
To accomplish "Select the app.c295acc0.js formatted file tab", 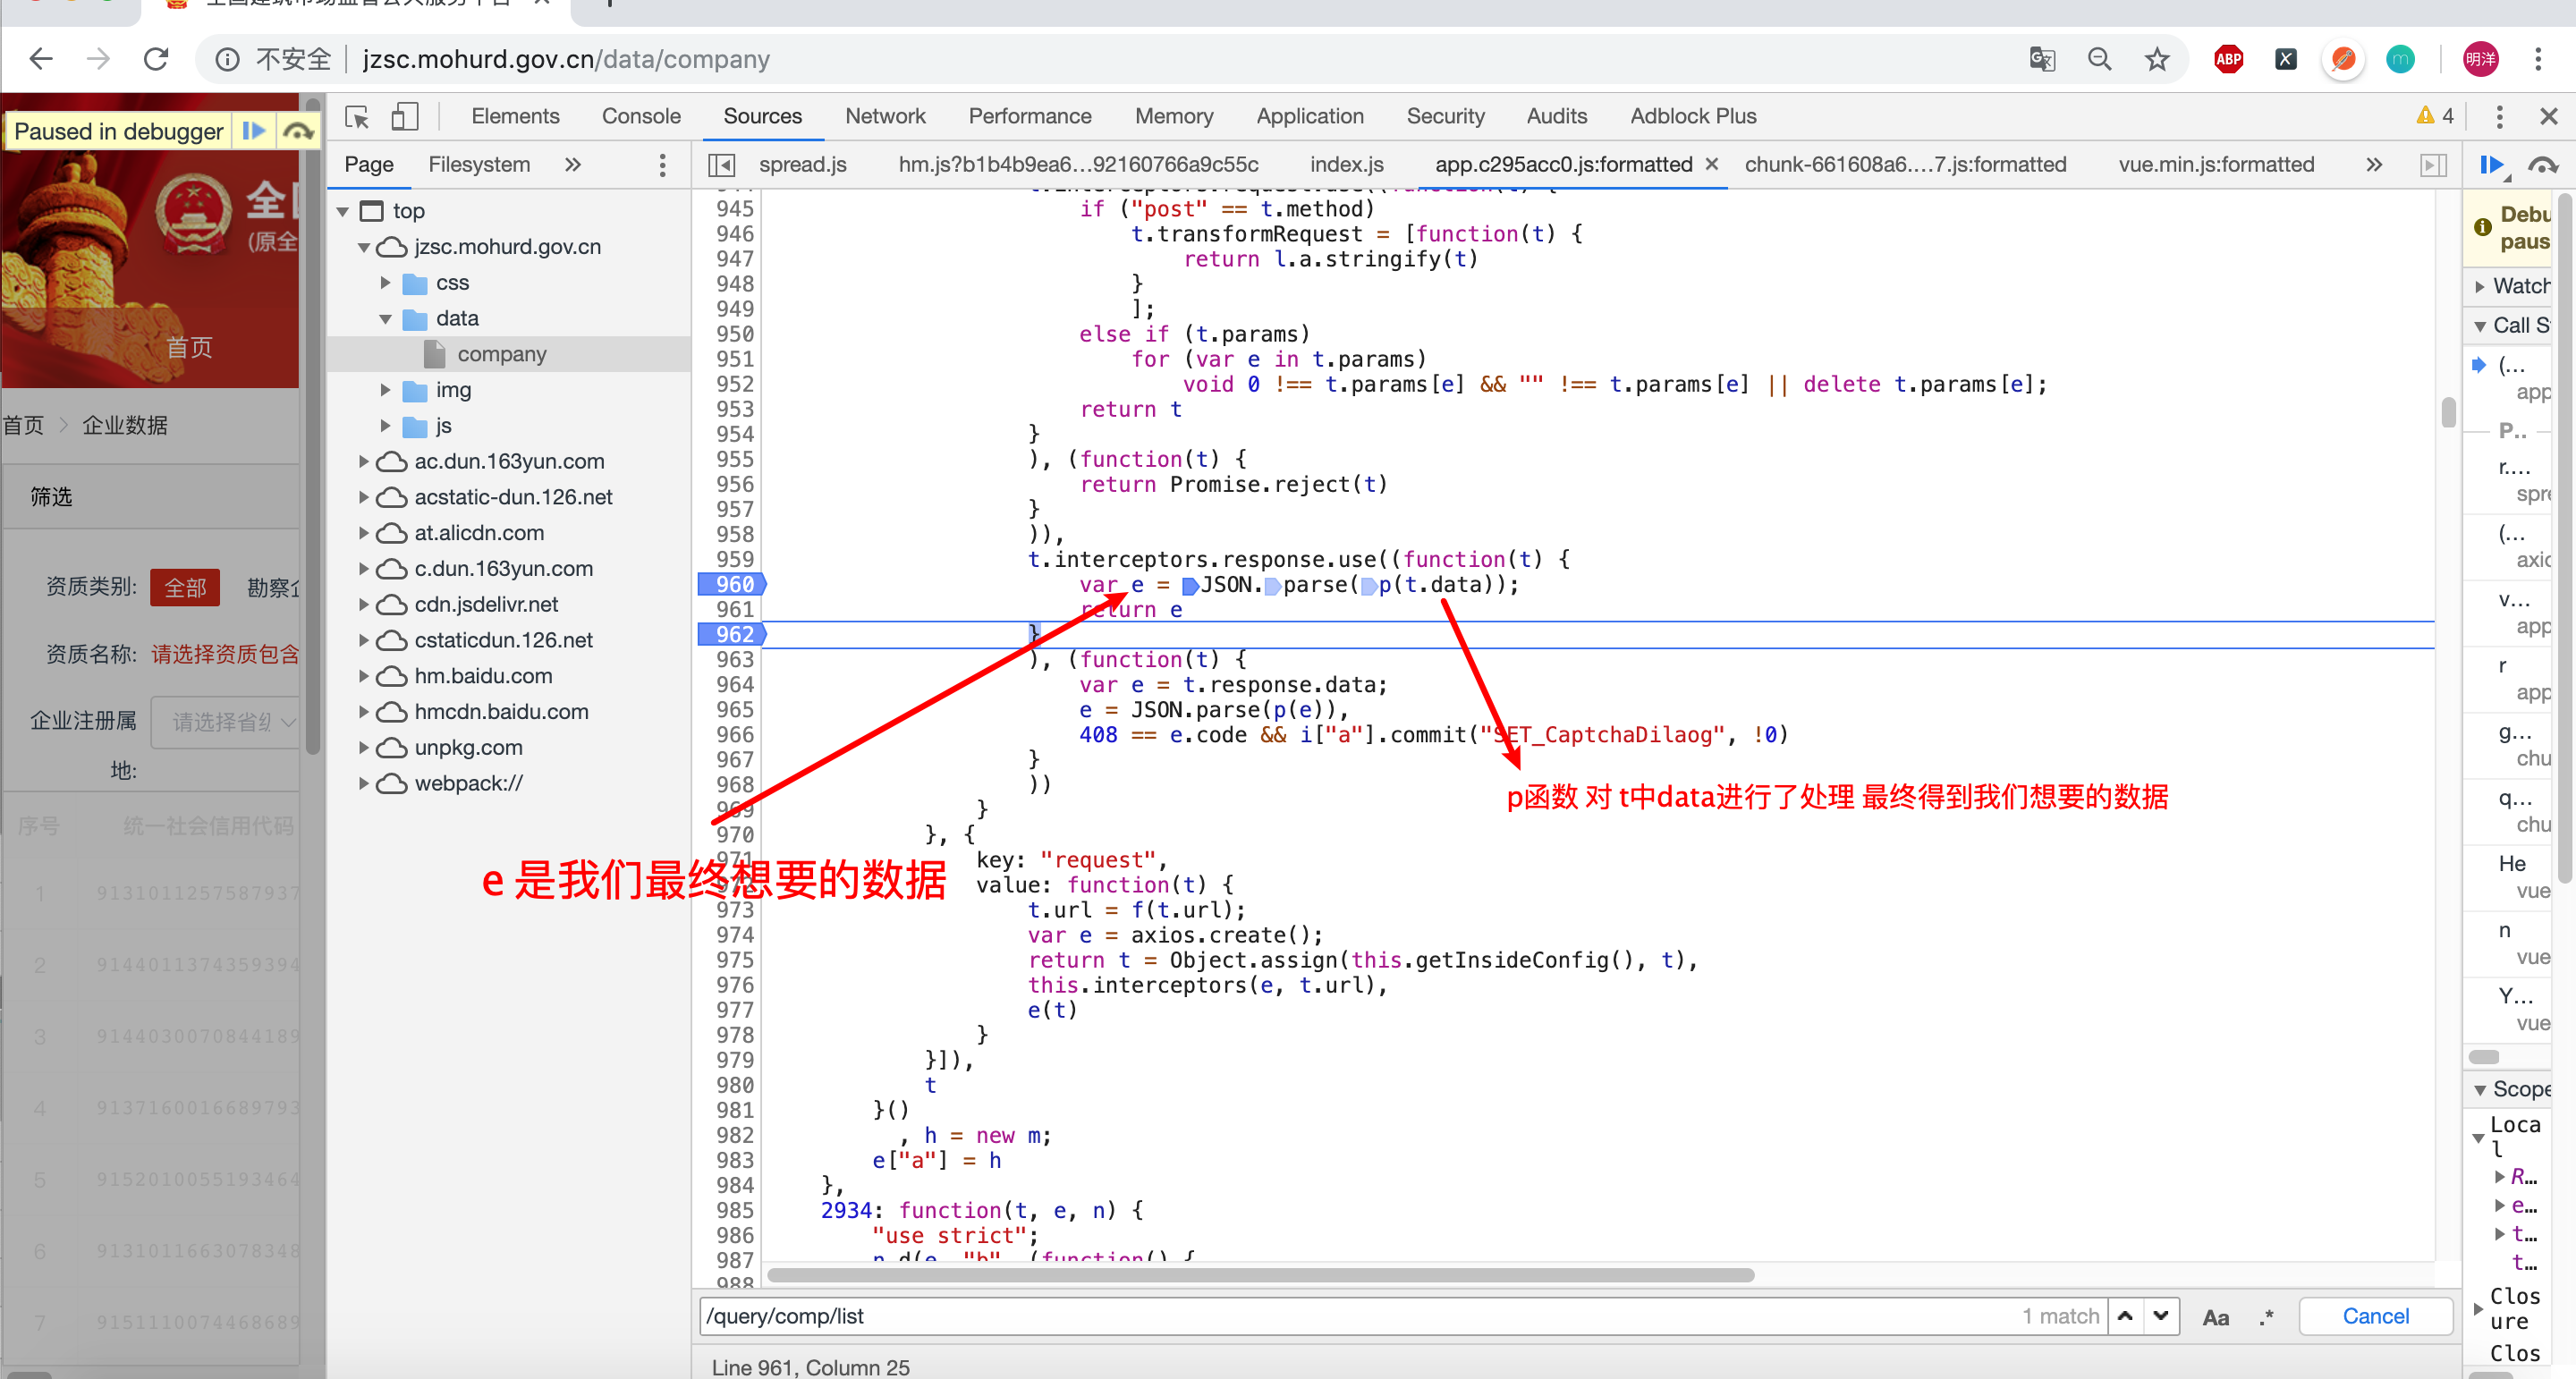I will [1561, 164].
